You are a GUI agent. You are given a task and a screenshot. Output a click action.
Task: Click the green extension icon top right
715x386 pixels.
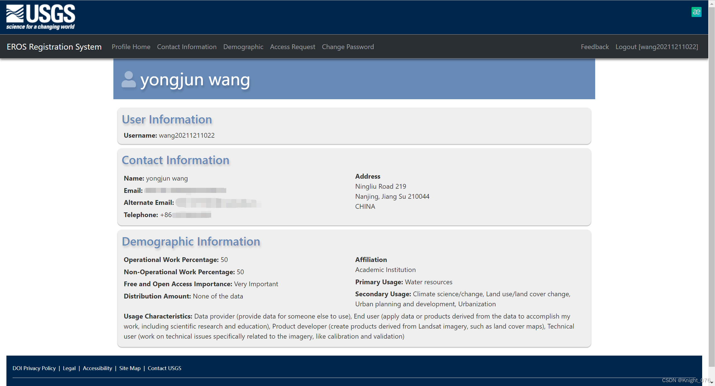pos(696,12)
